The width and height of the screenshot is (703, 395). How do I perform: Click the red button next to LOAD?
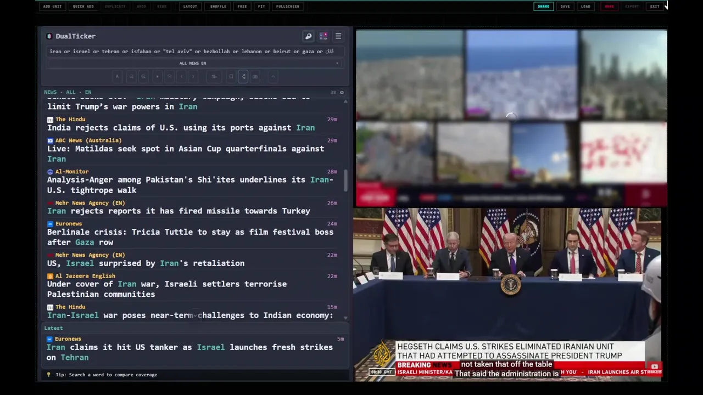click(x=609, y=7)
